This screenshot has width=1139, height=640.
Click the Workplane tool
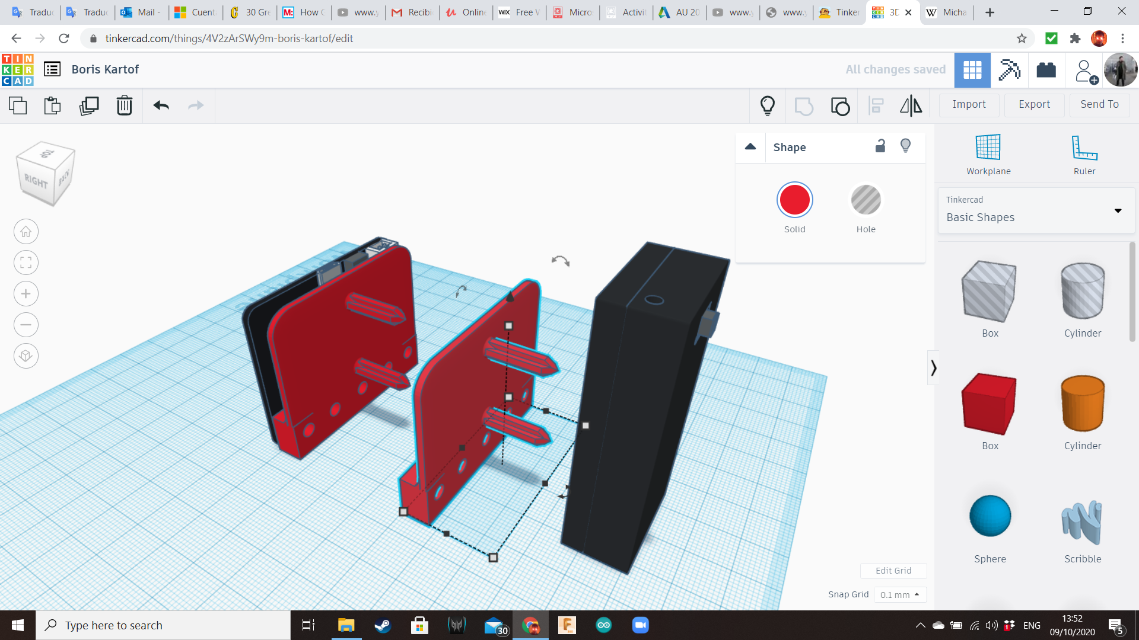coord(988,154)
